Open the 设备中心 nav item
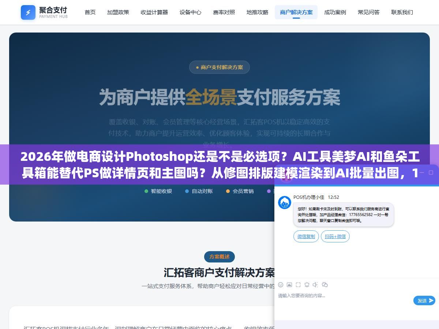The width and height of the screenshot is (439, 329). tap(190, 12)
